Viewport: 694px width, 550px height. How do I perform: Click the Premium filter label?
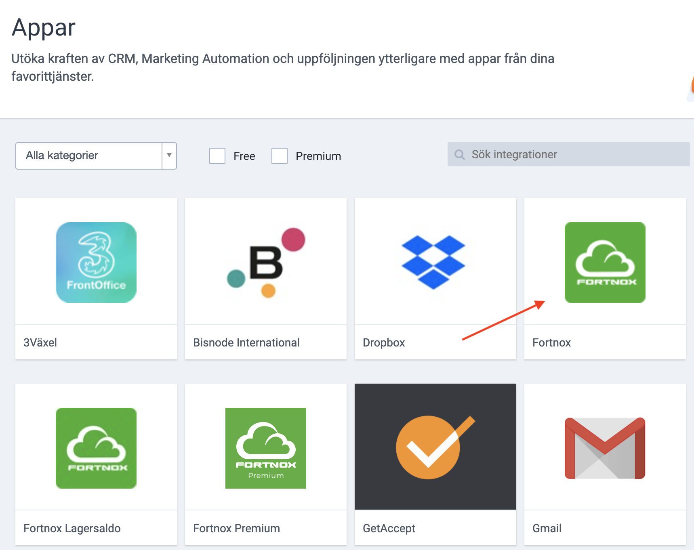(318, 156)
